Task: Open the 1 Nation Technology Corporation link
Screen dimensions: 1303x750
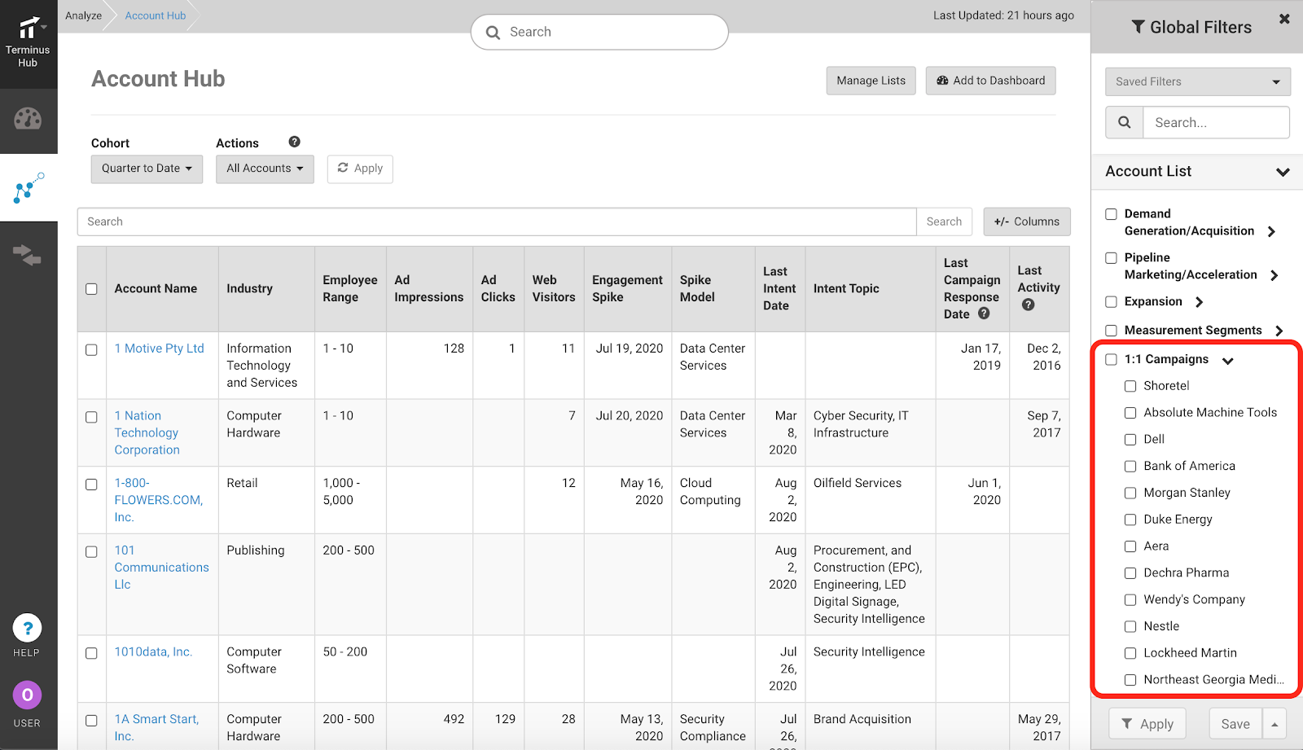Action: pos(147,432)
